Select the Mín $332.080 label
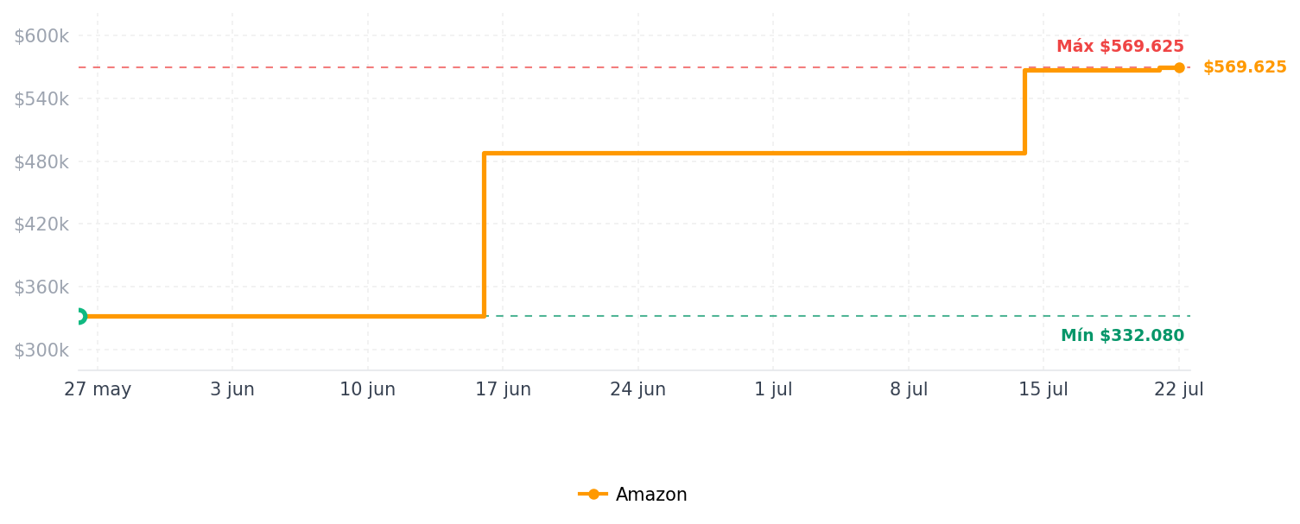 coord(1123,336)
